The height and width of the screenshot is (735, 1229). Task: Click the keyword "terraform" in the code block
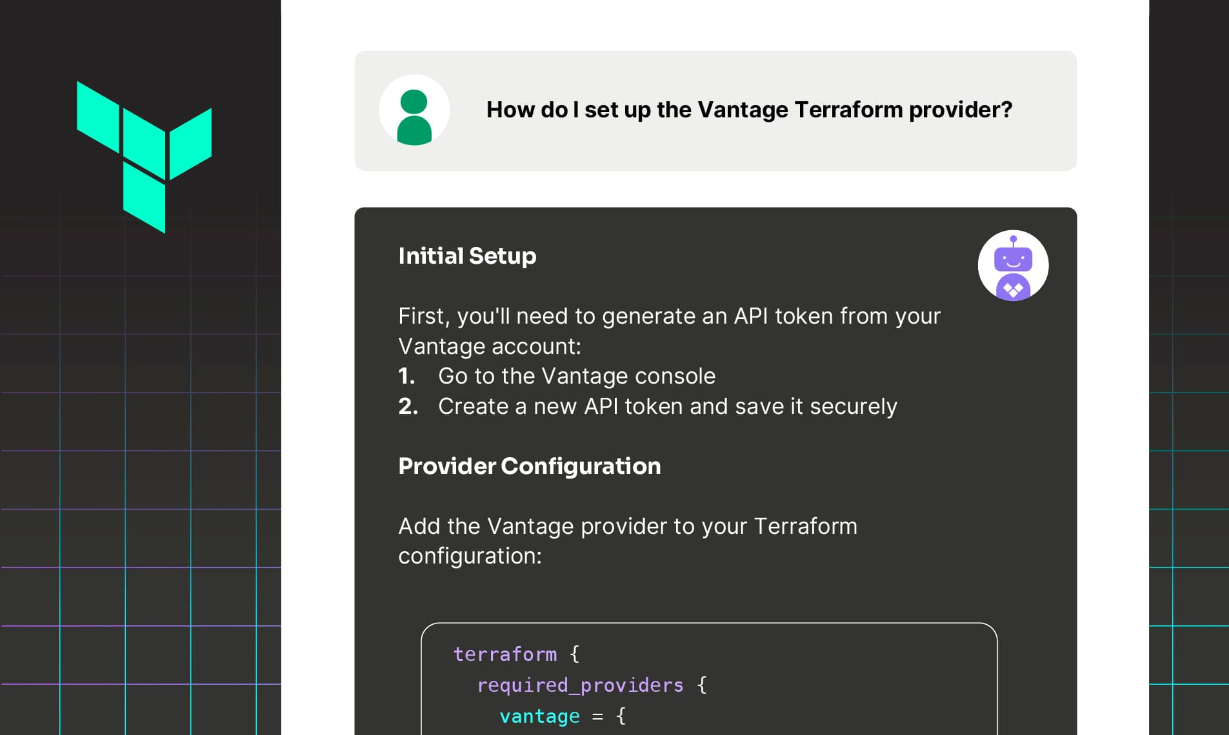(x=505, y=654)
